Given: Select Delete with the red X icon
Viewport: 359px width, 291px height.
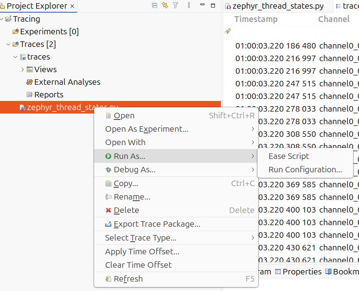Looking at the screenshot, I should [x=126, y=210].
